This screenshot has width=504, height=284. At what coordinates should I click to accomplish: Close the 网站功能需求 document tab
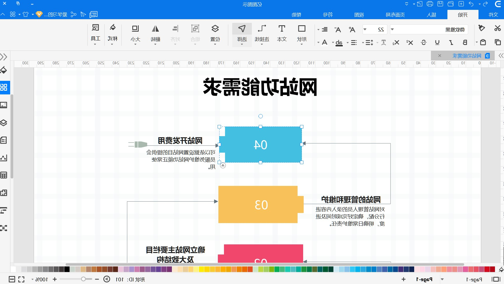coord(440,56)
